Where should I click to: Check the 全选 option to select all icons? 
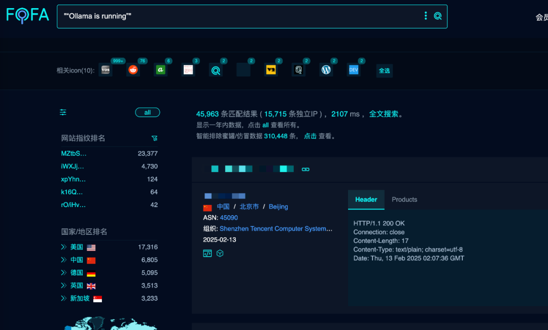(x=384, y=71)
